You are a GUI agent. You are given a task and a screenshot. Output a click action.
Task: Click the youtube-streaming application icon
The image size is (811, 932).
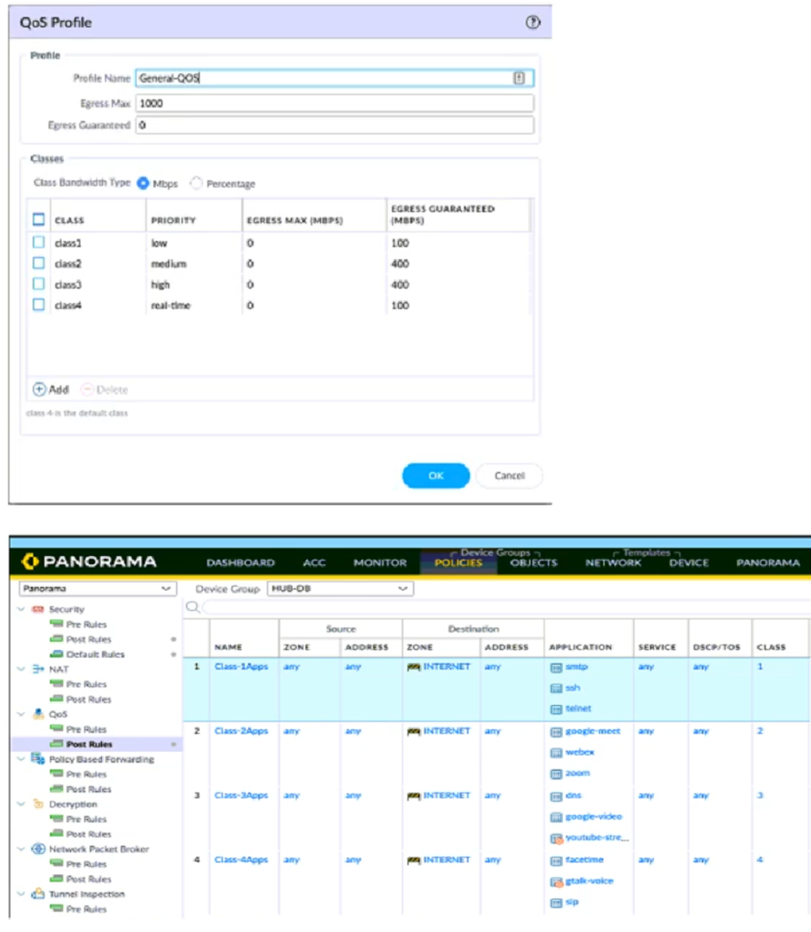pos(556,838)
